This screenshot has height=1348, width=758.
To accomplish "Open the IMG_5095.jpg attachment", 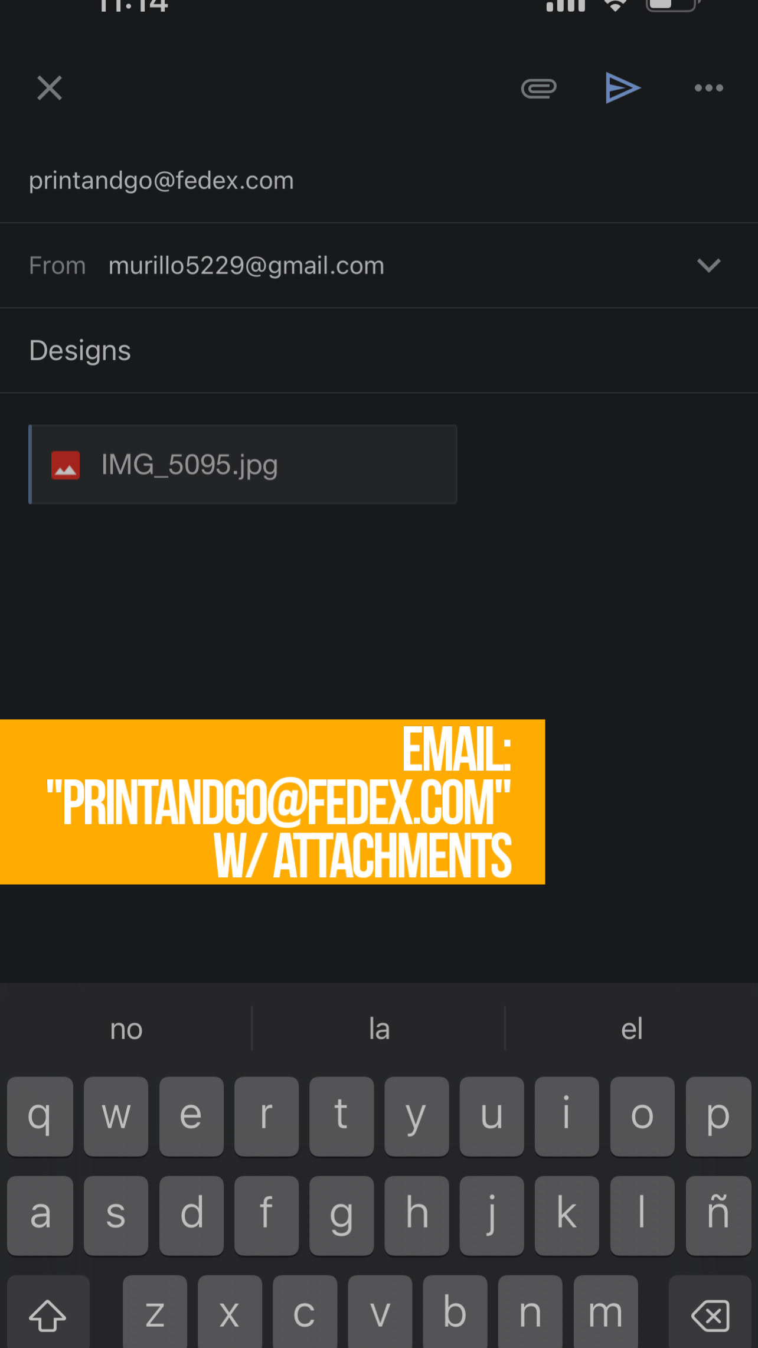I will click(x=243, y=465).
